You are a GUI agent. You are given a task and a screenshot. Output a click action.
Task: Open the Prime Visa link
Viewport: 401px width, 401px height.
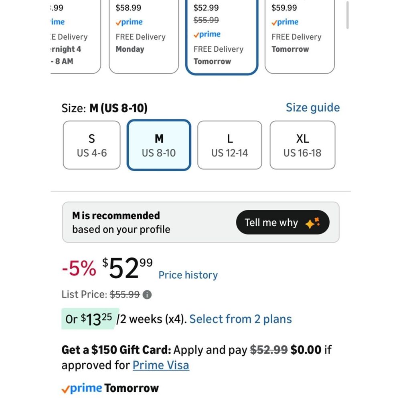tap(161, 365)
